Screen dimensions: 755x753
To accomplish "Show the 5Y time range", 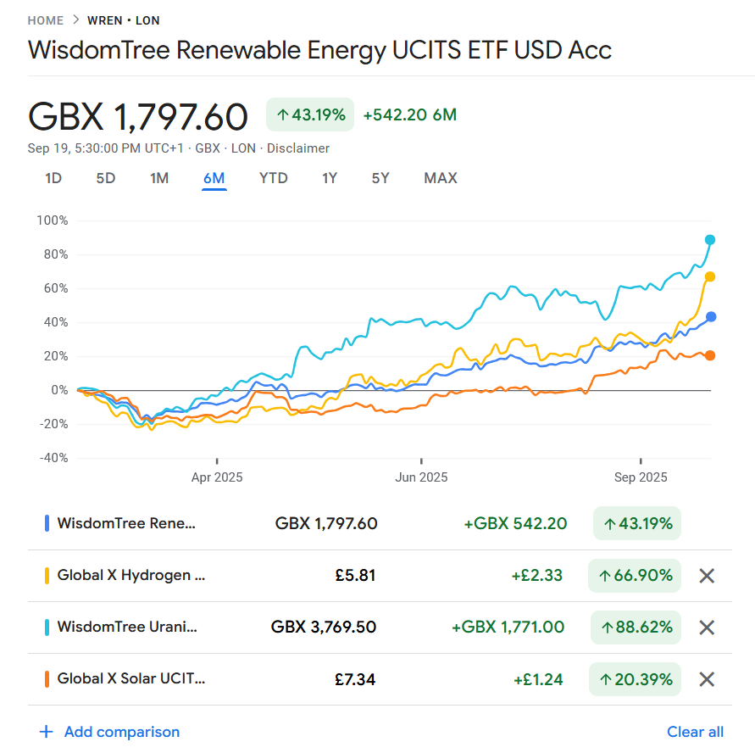I will [x=380, y=178].
